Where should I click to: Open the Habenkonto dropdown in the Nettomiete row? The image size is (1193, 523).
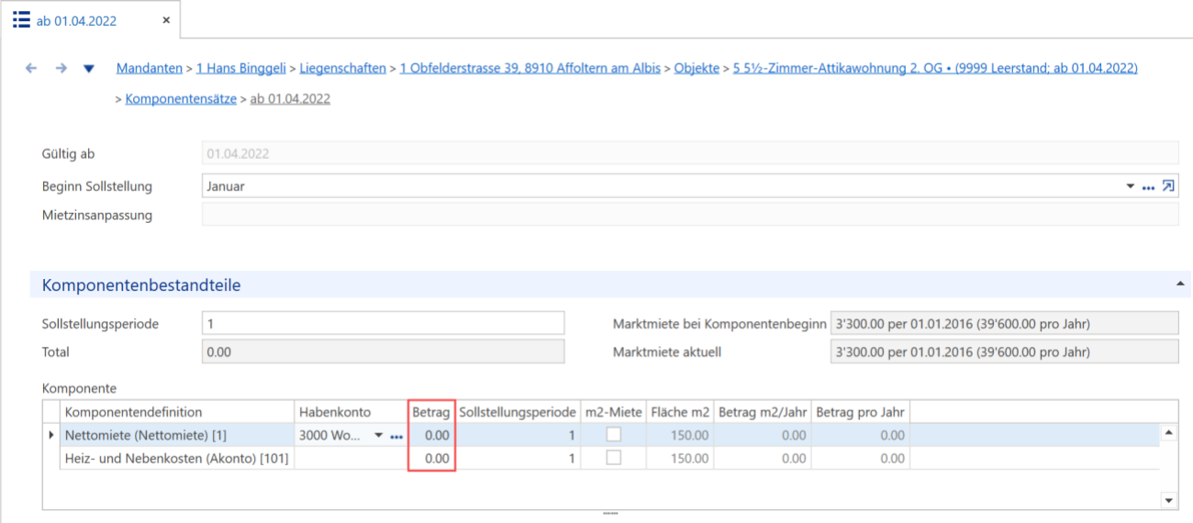(x=378, y=435)
